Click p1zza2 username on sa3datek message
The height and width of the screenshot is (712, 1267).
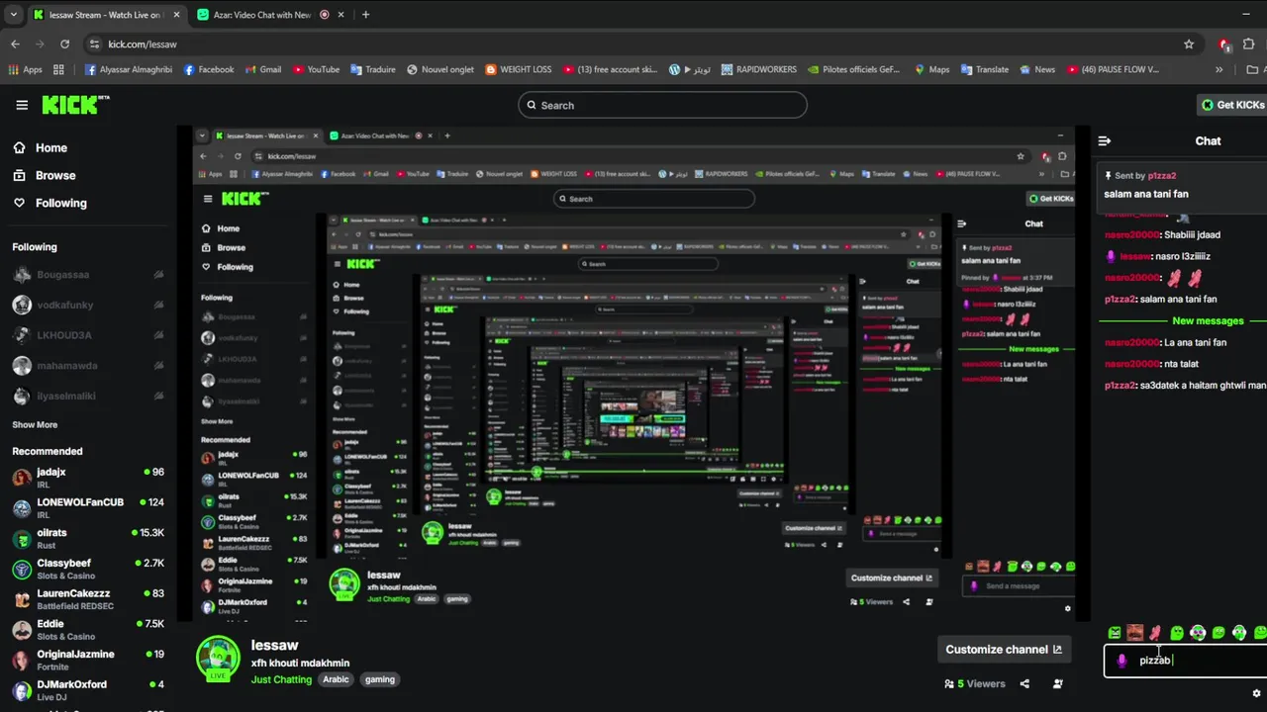tap(1120, 386)
